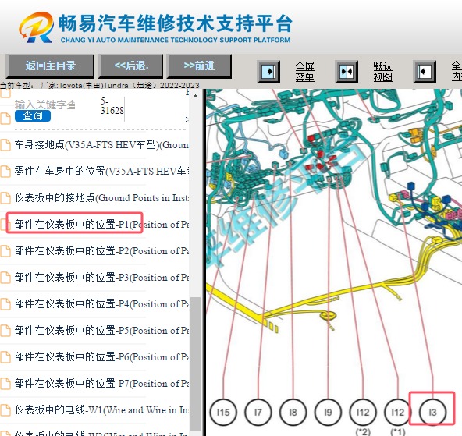
Task: Click the document icon beside the 查询 button
Action: [5, 119]
